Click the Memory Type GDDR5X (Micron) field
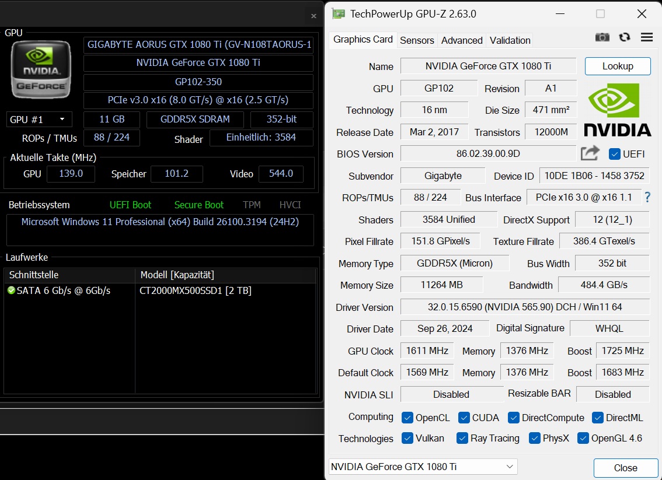Image resolution: width=662 pixels, height=480 pixels. pyautogui.click(x=455, y=263)
